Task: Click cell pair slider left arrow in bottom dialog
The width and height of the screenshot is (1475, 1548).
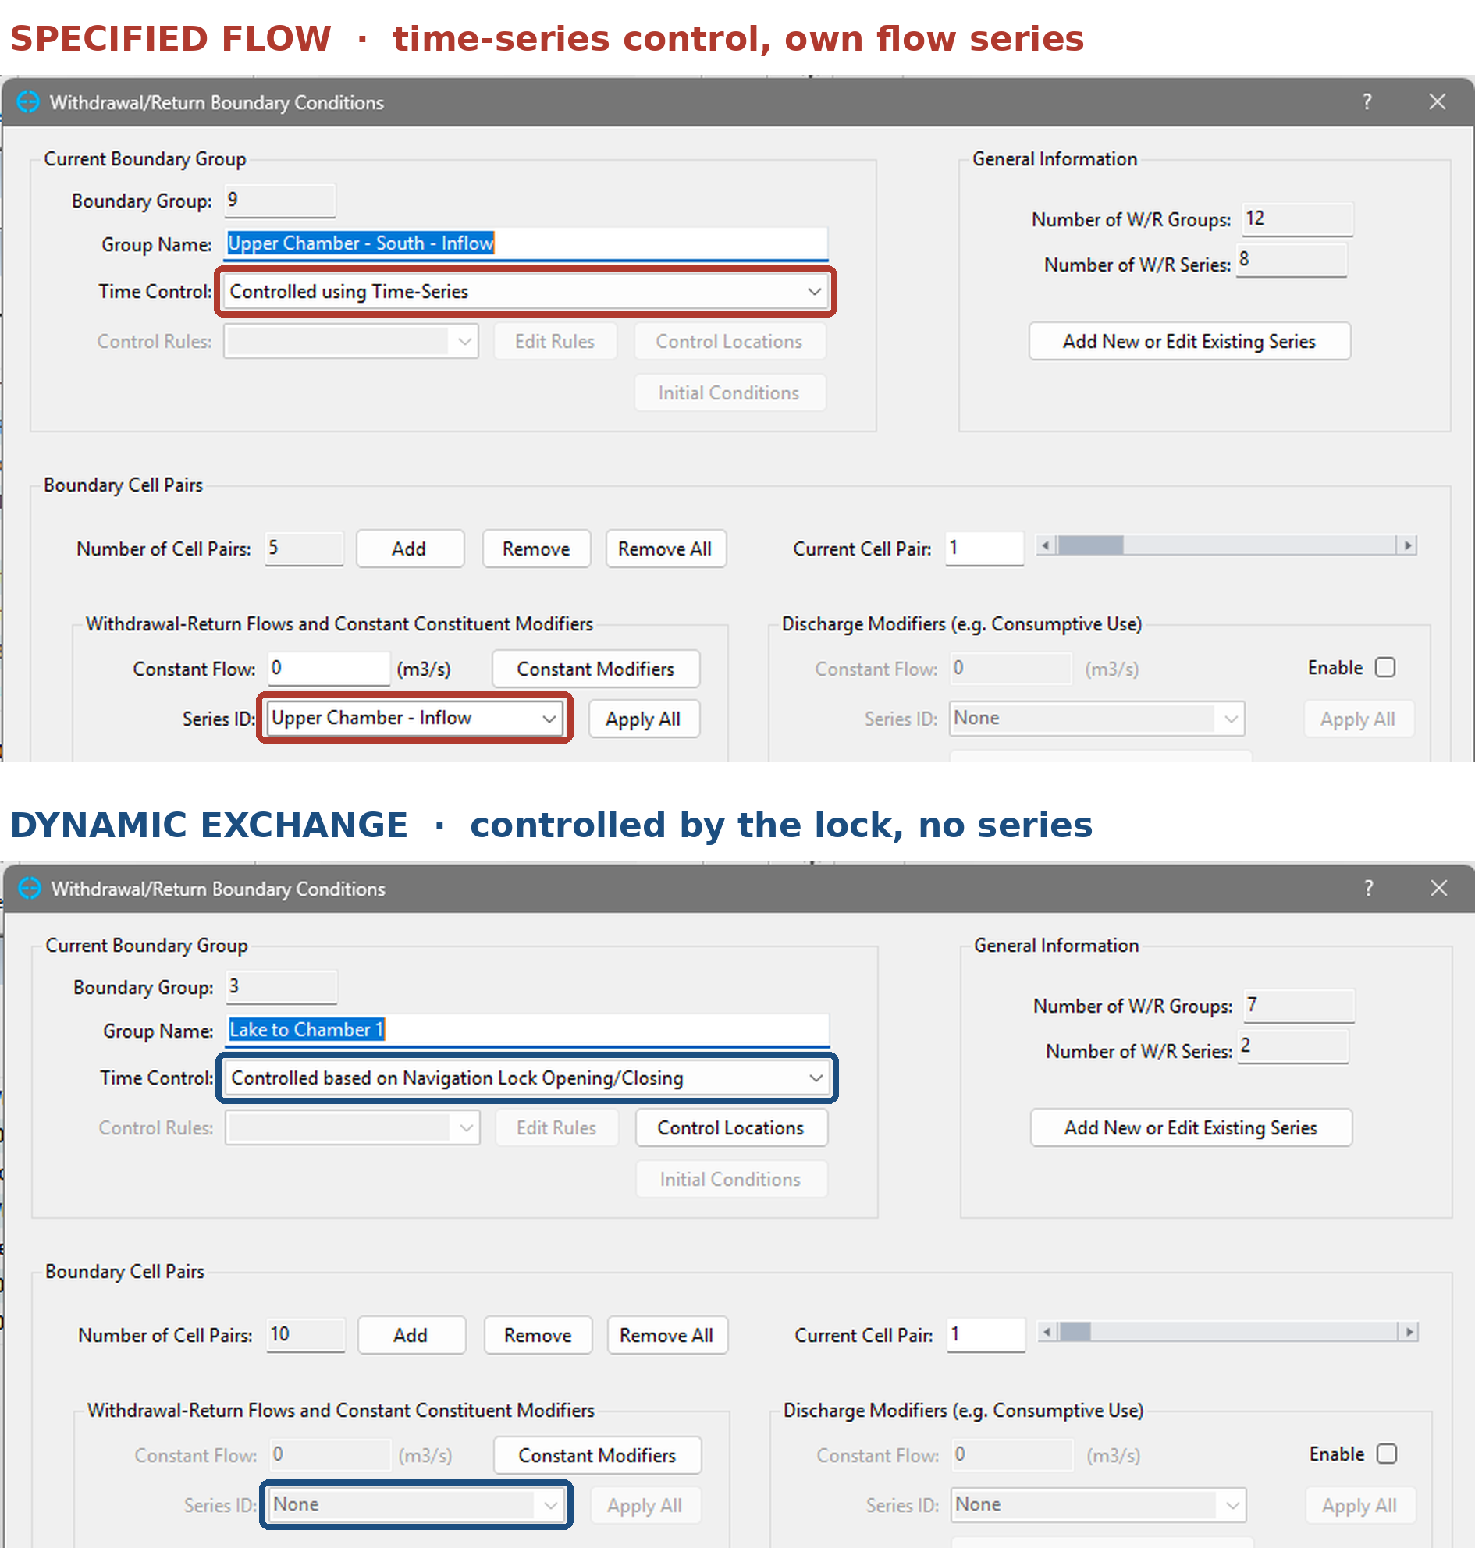Action: (1047, 1331)
